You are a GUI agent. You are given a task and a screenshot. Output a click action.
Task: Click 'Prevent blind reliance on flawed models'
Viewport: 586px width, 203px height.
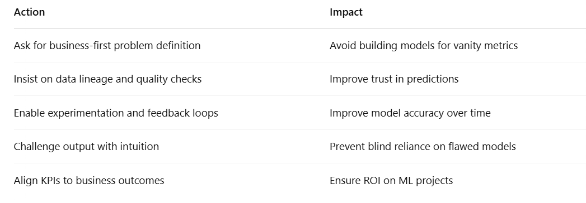423,147
